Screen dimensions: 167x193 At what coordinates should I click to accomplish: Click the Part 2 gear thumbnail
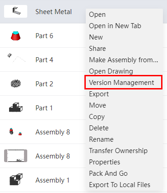pyautogui.click(x=15, y=84)
